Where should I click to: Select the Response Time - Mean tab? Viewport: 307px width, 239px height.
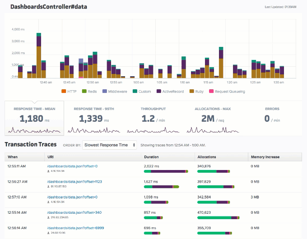[34, 118]
